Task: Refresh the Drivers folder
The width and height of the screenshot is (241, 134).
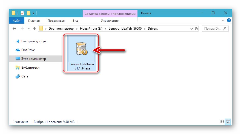Action: pos(196,29)
